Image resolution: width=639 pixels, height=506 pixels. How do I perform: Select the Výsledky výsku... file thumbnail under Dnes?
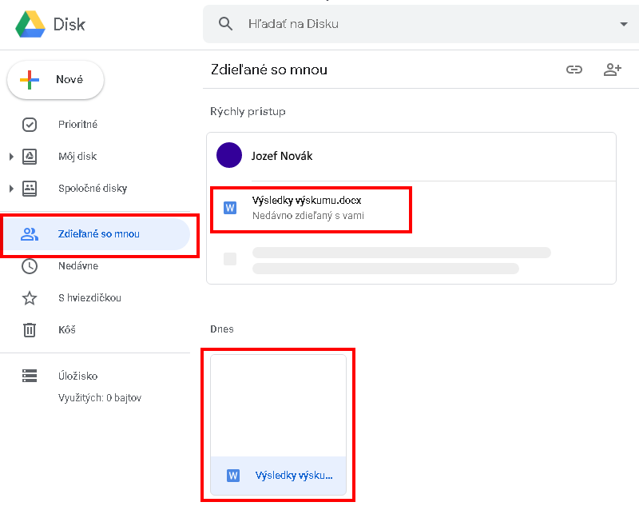(x=278, y=424)
